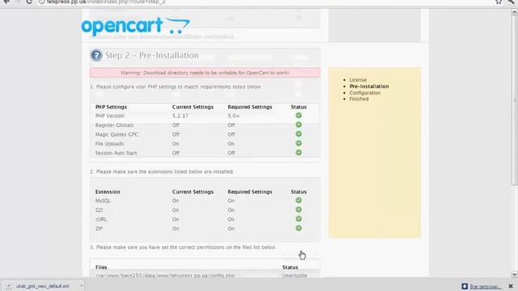This screenshot has height=291, width=518.
Task: Click the Magic Quotes GPC label
Action: [x=117, y=134]
